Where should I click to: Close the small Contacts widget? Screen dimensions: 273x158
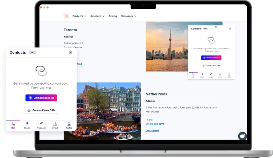(230, 29)
